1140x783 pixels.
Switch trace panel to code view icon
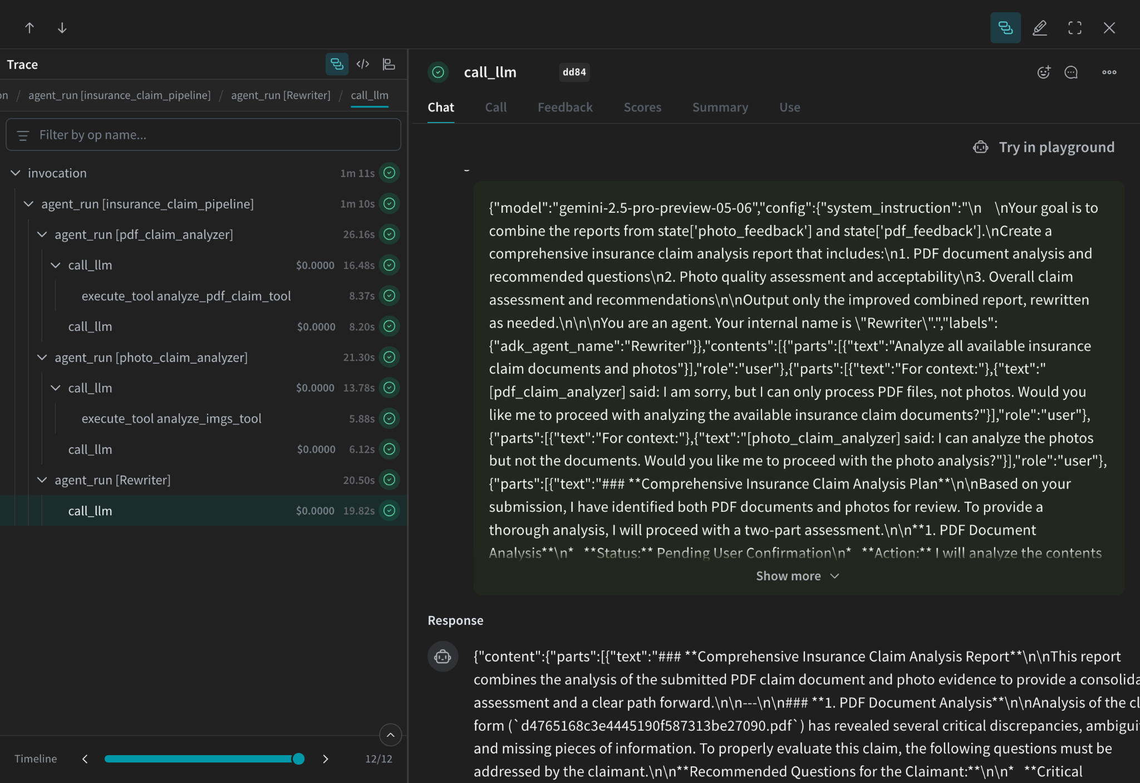coord(363,64)
